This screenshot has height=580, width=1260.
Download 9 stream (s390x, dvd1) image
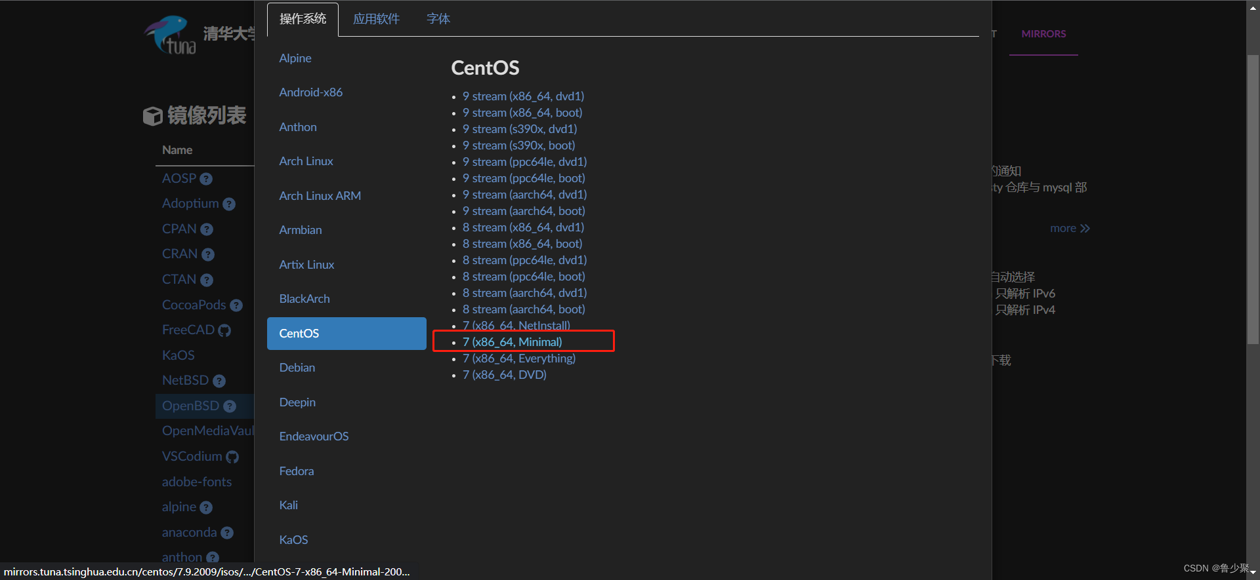click(520, 129)
